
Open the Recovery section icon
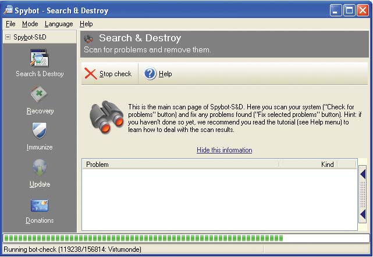coord(40,94)
